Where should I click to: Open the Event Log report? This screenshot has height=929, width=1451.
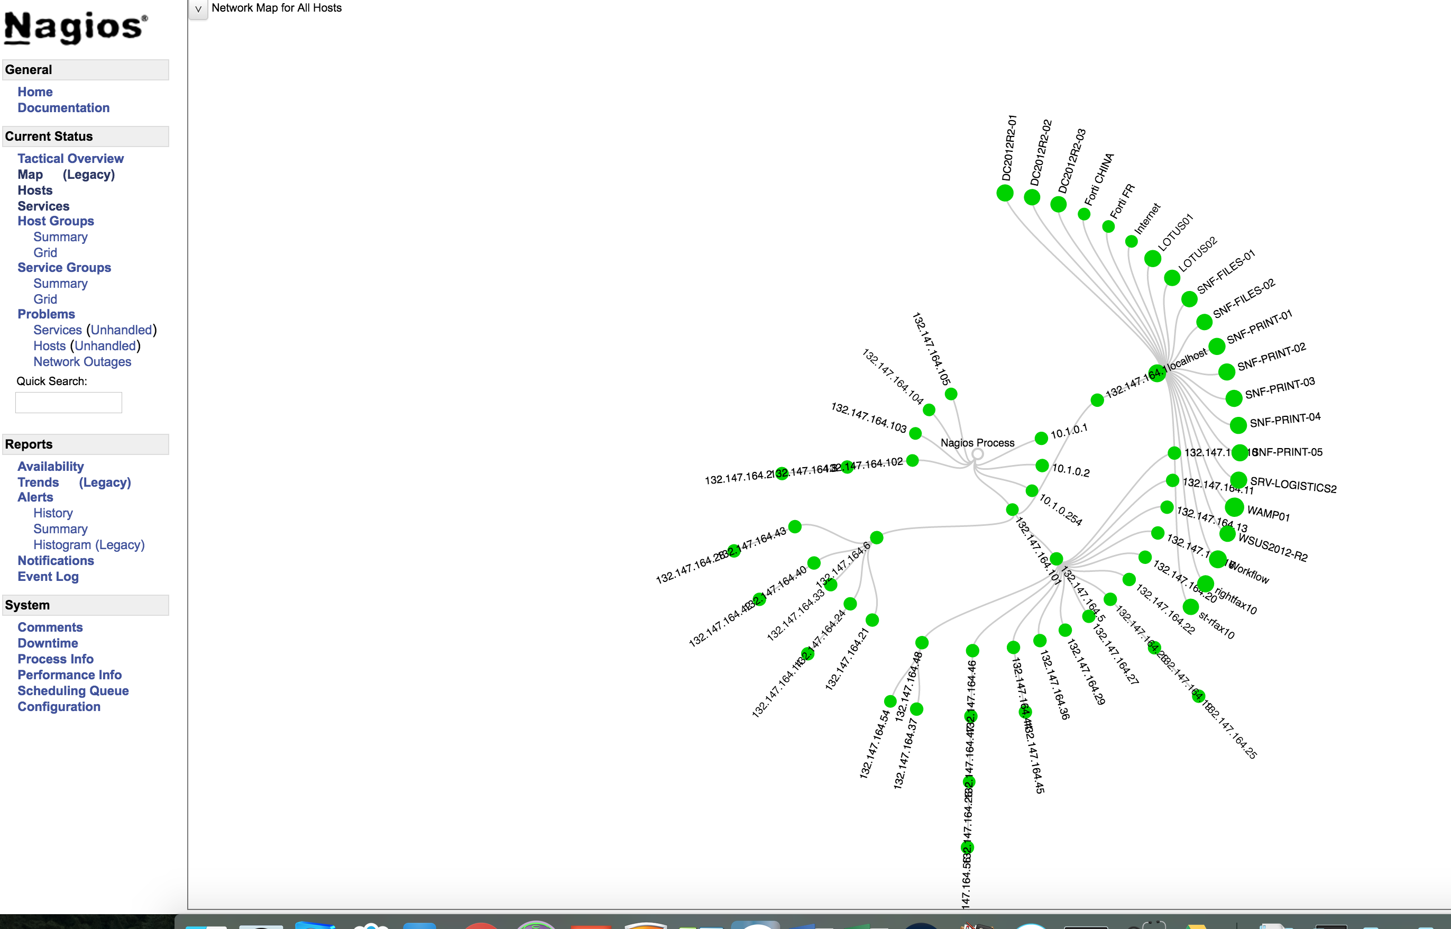(x=48, y=577)
